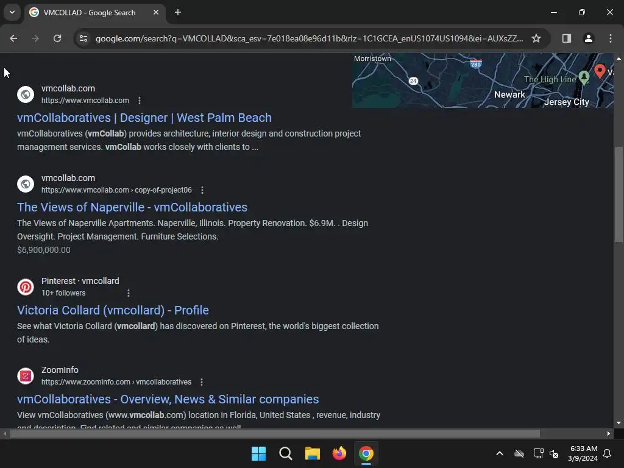Viewport: 624px width, 468px height.
Task: Click the Pinterest · vmcollard source label
Action: click(x=80, y=281)
